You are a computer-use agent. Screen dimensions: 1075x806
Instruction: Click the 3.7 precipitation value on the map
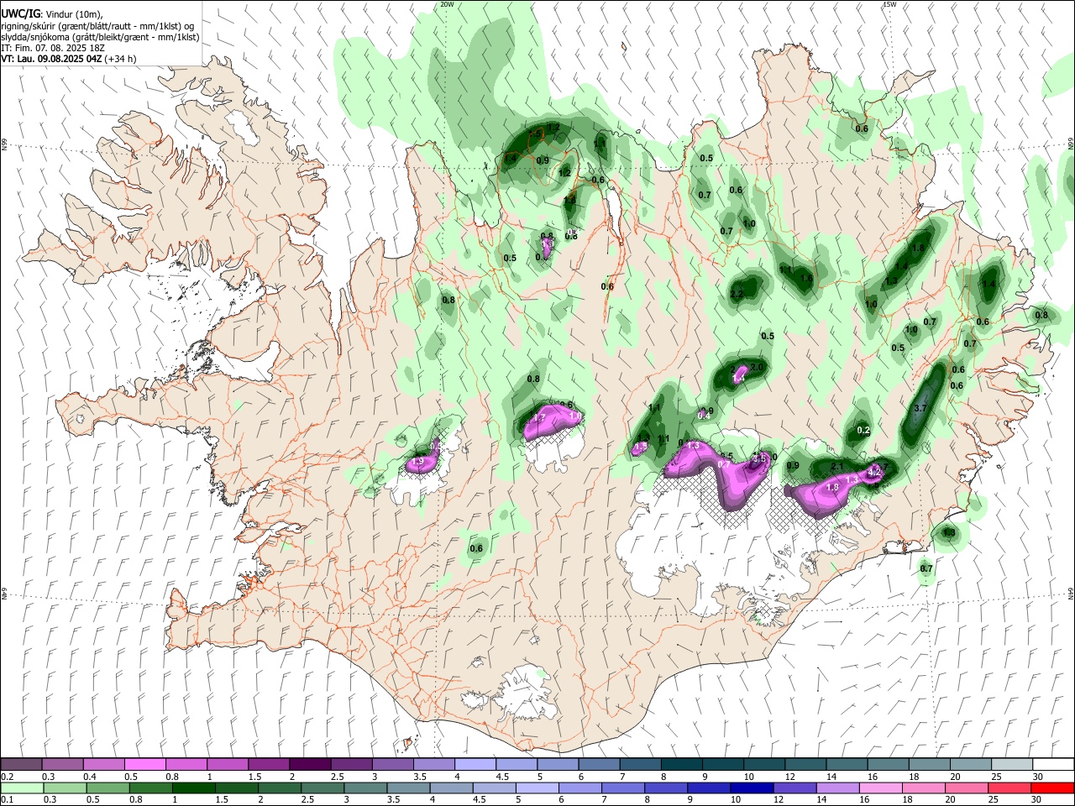tap(920, 408)
